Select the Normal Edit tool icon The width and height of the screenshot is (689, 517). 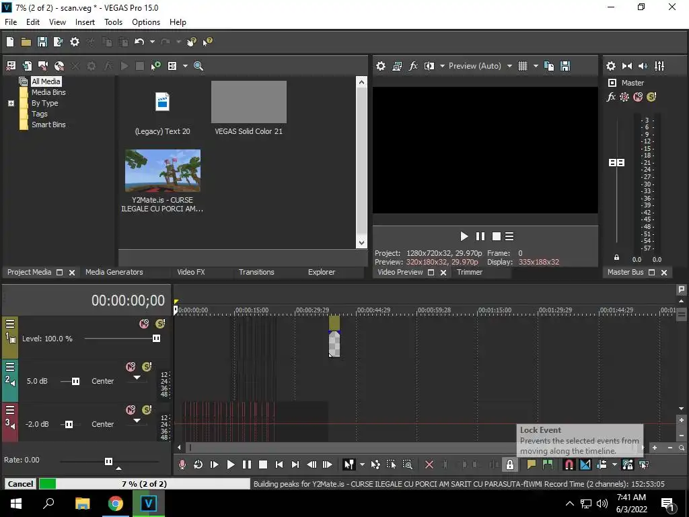349,464
